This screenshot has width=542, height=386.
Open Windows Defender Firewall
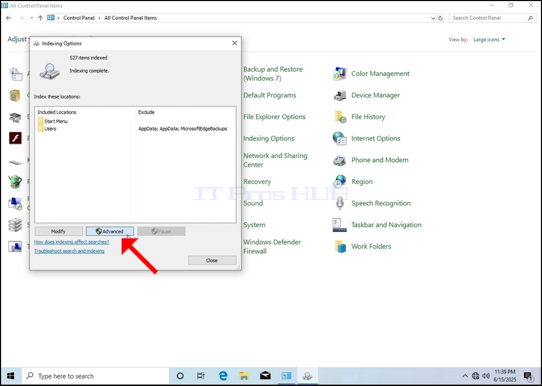coord(272,246)
